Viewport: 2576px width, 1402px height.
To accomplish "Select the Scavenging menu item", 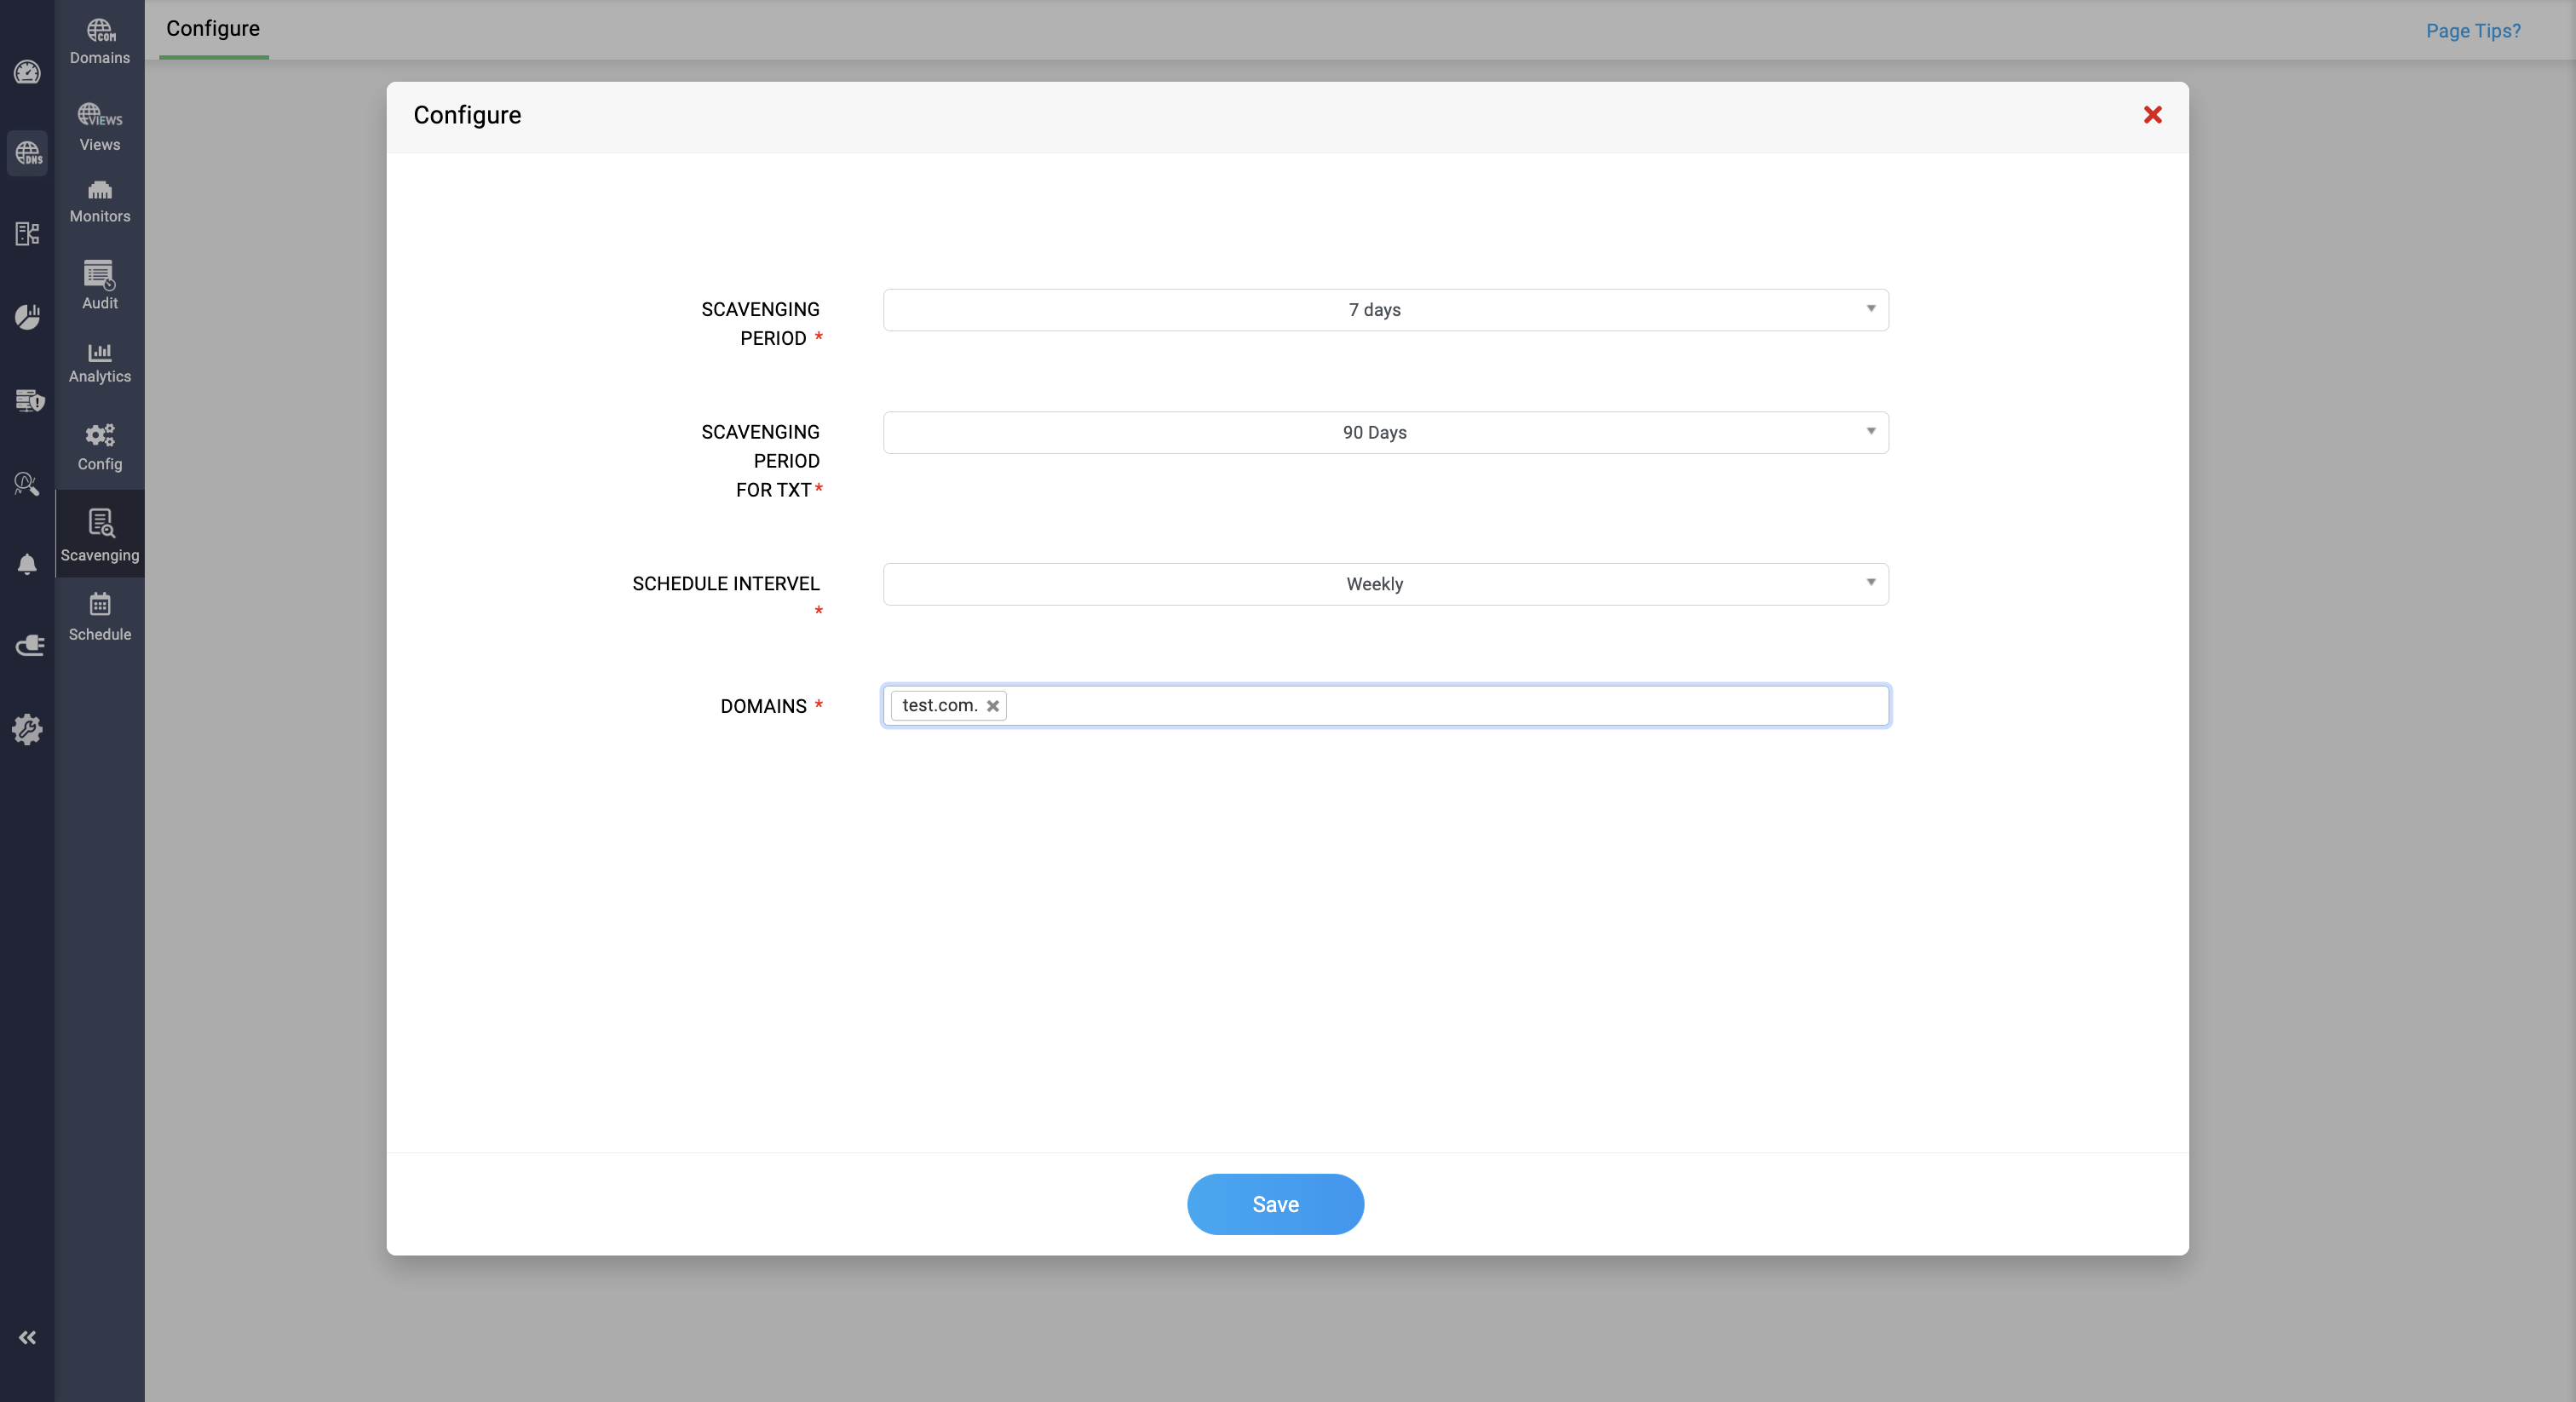I will tap(99, 534).
